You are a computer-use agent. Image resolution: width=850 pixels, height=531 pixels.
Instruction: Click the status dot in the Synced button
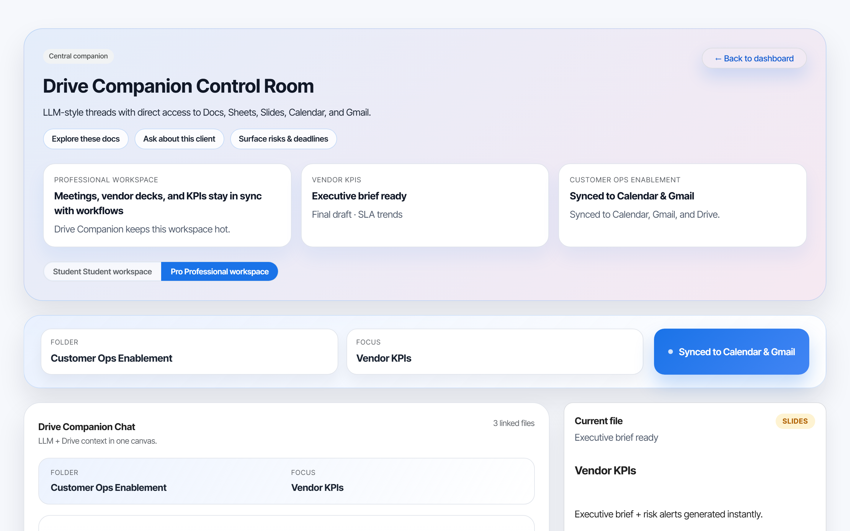point(670,352)
